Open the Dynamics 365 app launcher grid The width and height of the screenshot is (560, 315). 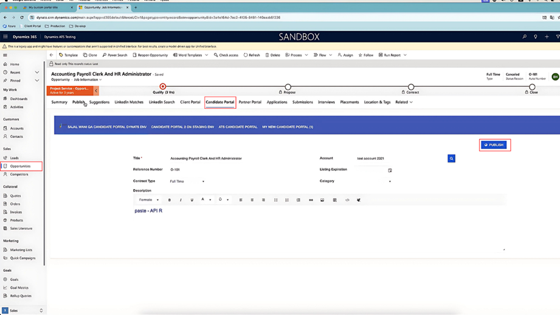tap(5, 36)
